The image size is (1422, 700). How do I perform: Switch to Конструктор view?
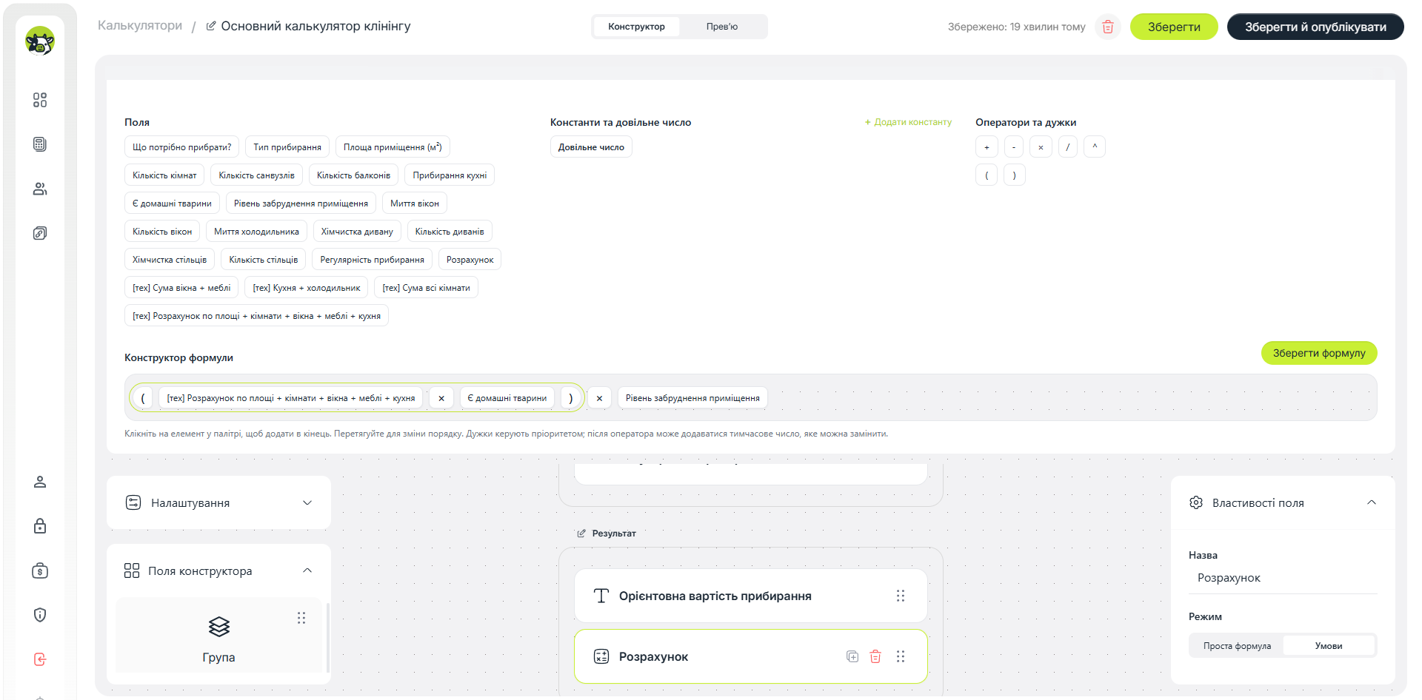coord(636,27)
